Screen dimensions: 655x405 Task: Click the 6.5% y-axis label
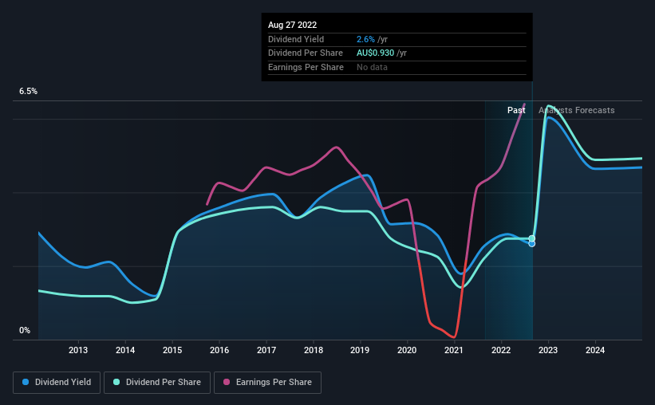(x=28, y=91)
